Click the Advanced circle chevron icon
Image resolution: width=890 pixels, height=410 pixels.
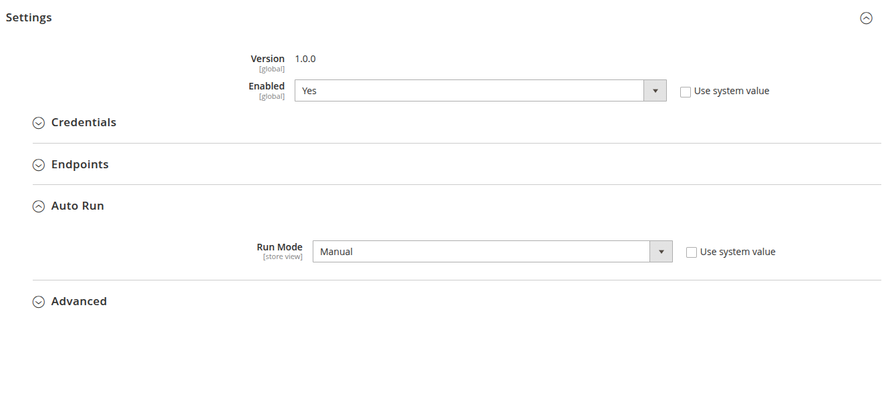(39, 302)
